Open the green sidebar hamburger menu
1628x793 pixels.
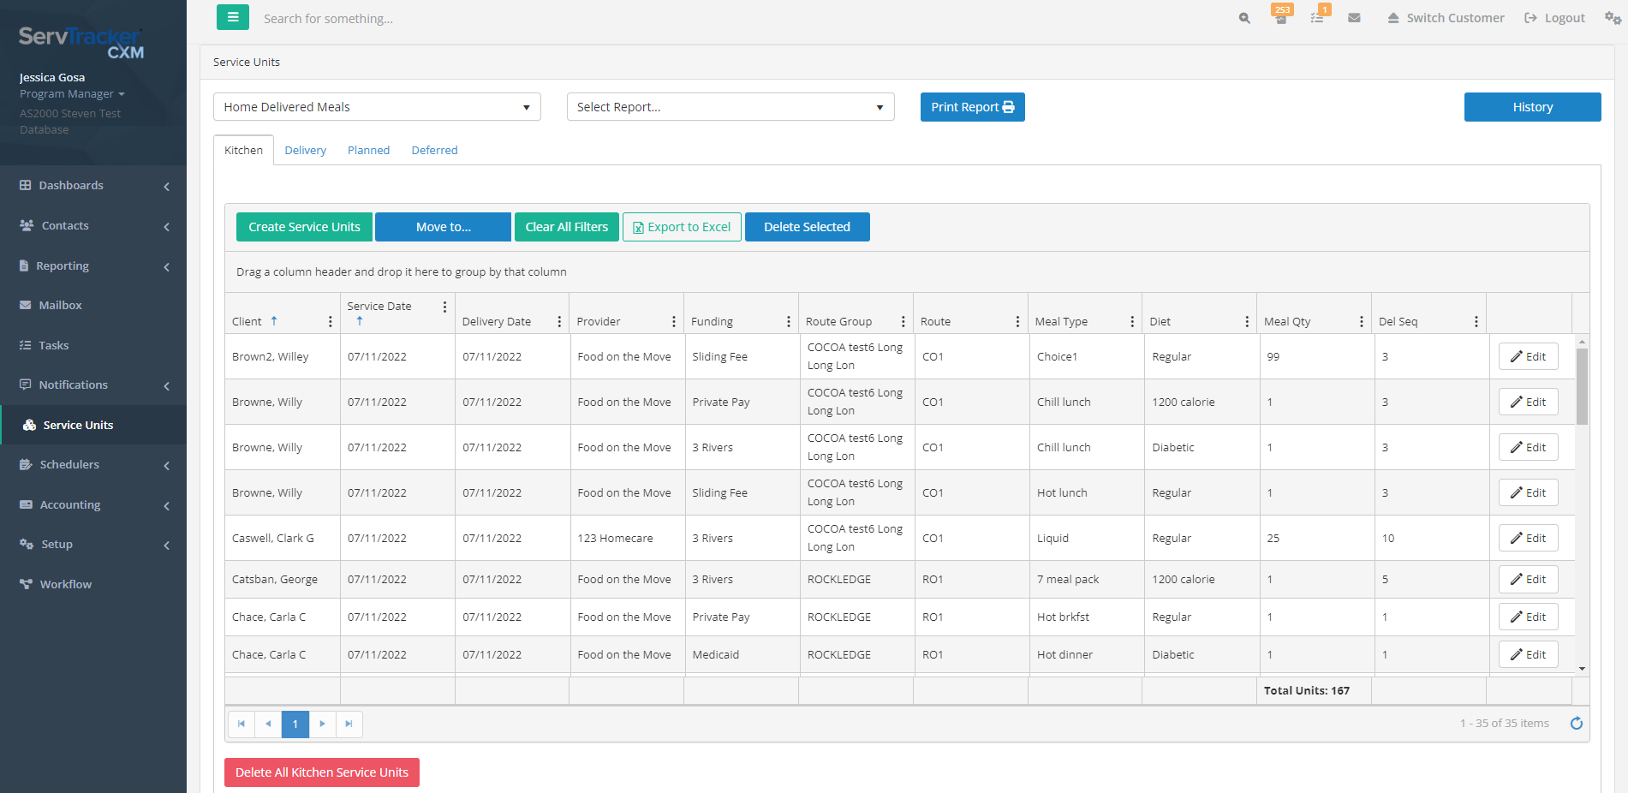tap(232, 17)
